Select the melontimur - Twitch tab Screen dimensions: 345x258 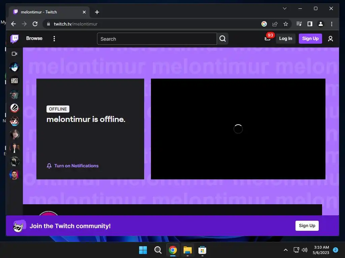pyautogui.click(x=49, y=12)
